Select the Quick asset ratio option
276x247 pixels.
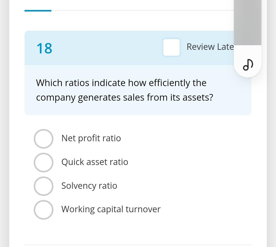[x=43, y=162]
